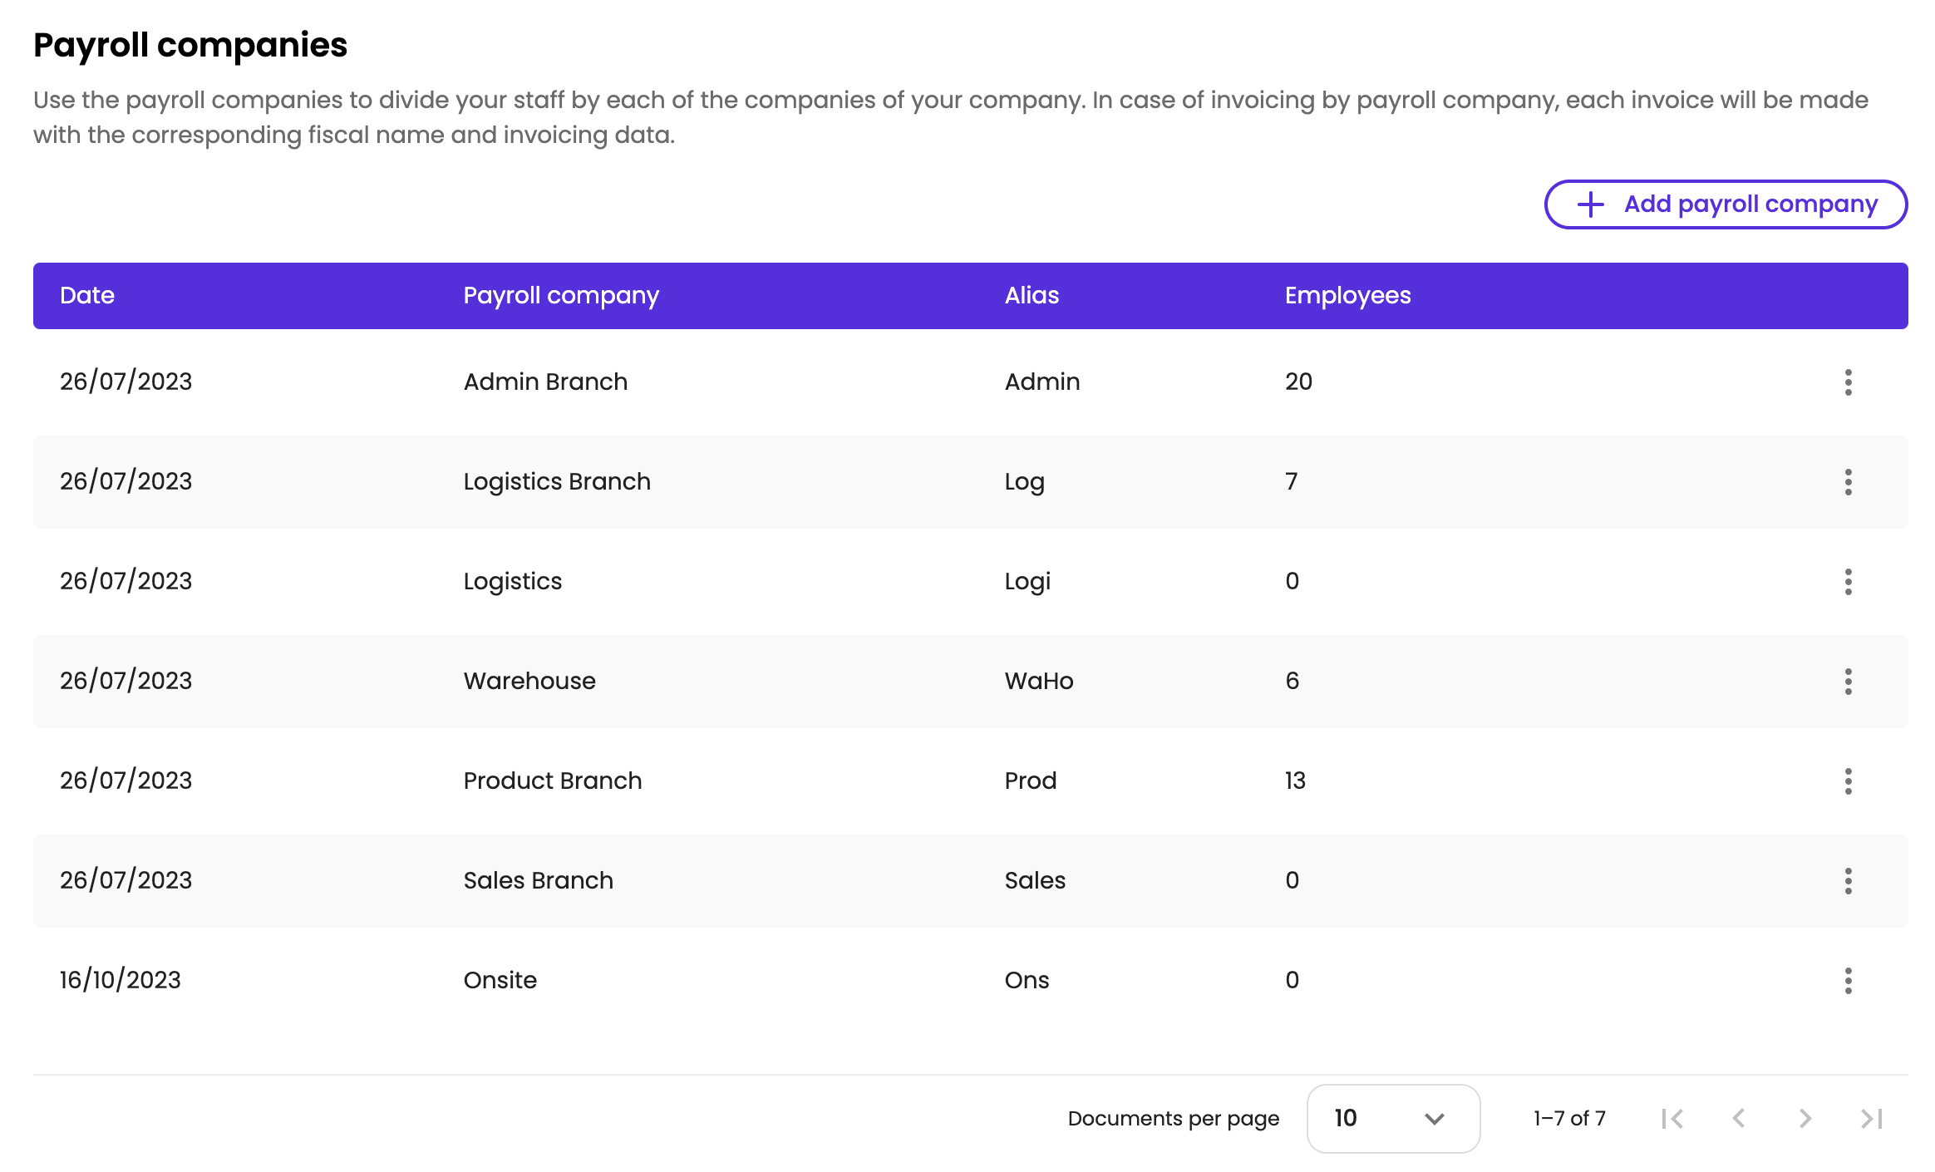Screen dimensions: 1935x1172
Task: Go to first page arrow icon
Action: [x=1672, y=1119]
